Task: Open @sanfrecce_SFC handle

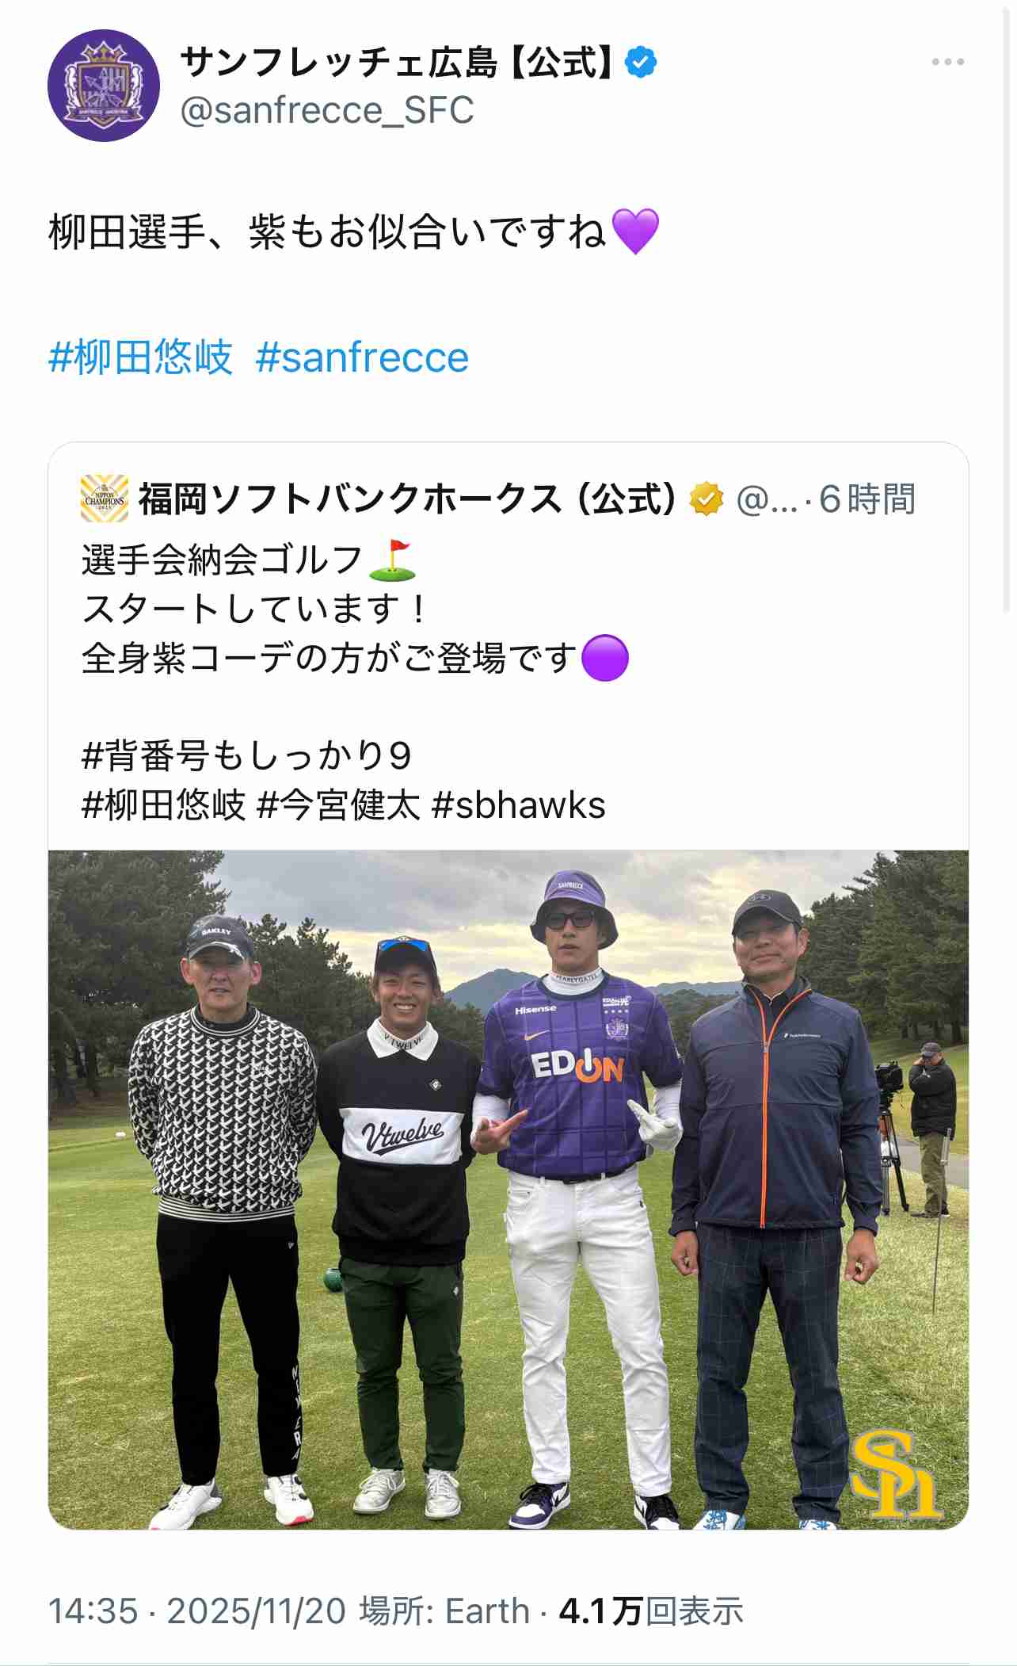Action: 327,110
